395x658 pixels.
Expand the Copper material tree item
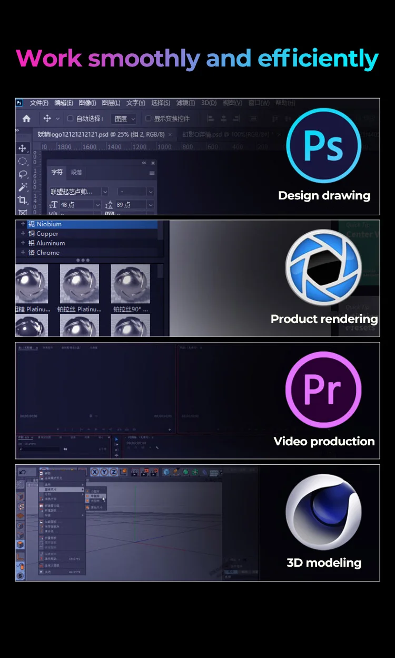tap(23, 234)
